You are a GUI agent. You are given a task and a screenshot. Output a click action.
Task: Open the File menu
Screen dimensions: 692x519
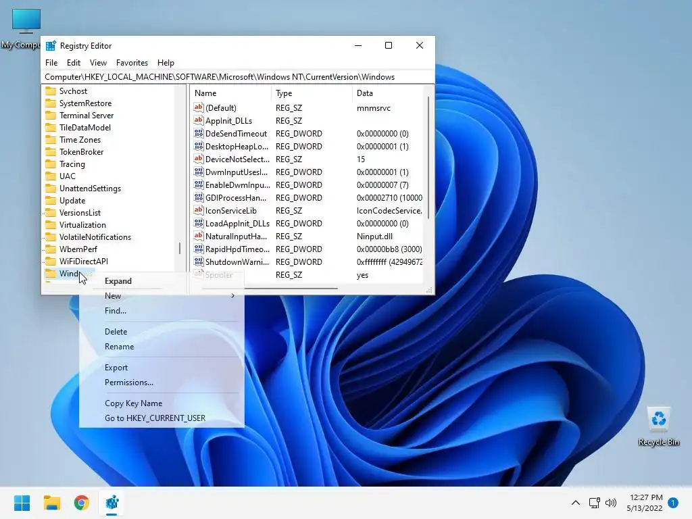point(51,63)
